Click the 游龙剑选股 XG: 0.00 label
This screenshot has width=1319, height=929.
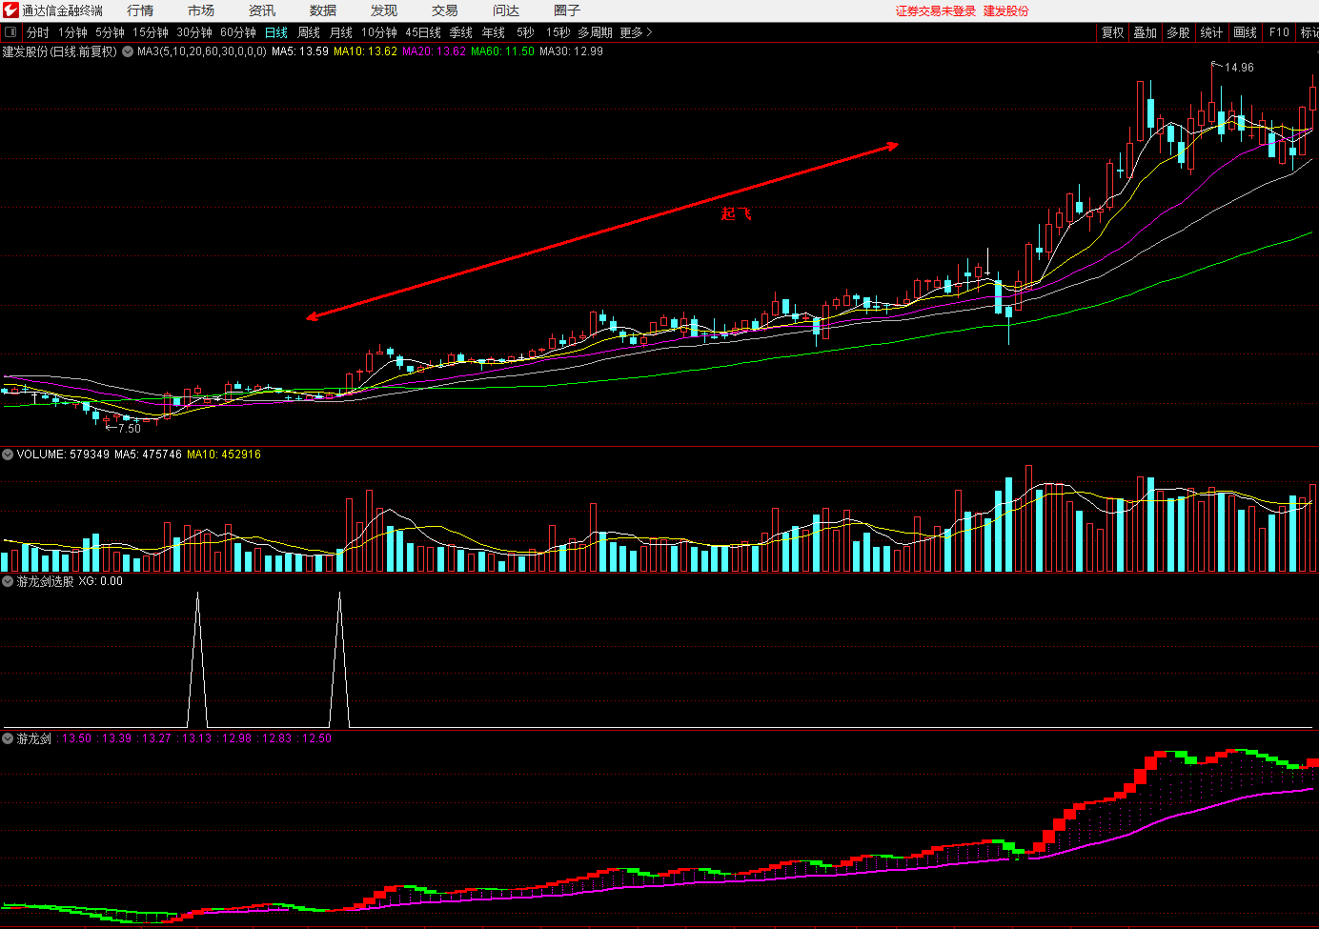70,581
